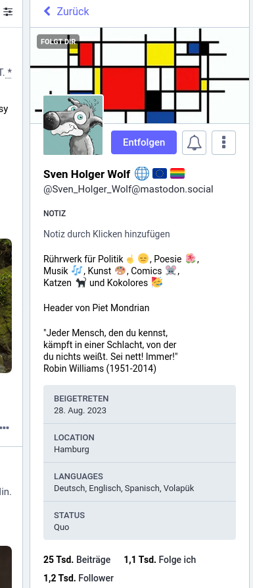Click the black cat emoji in bio
The image size is (253, 588).
pos(80,283)
